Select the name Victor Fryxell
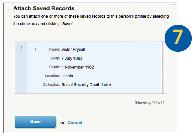 point(73,50)
